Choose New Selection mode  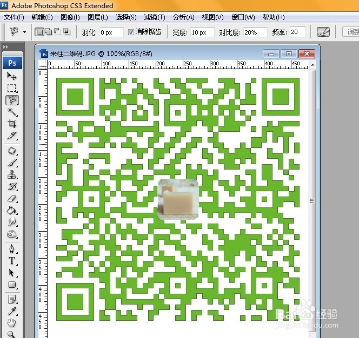click(39, 32)
